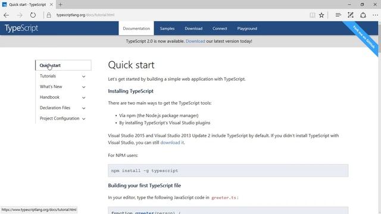Screen dimensions: 381x214
Task: Add page to favorites with star icon
Action: (321, 15)
